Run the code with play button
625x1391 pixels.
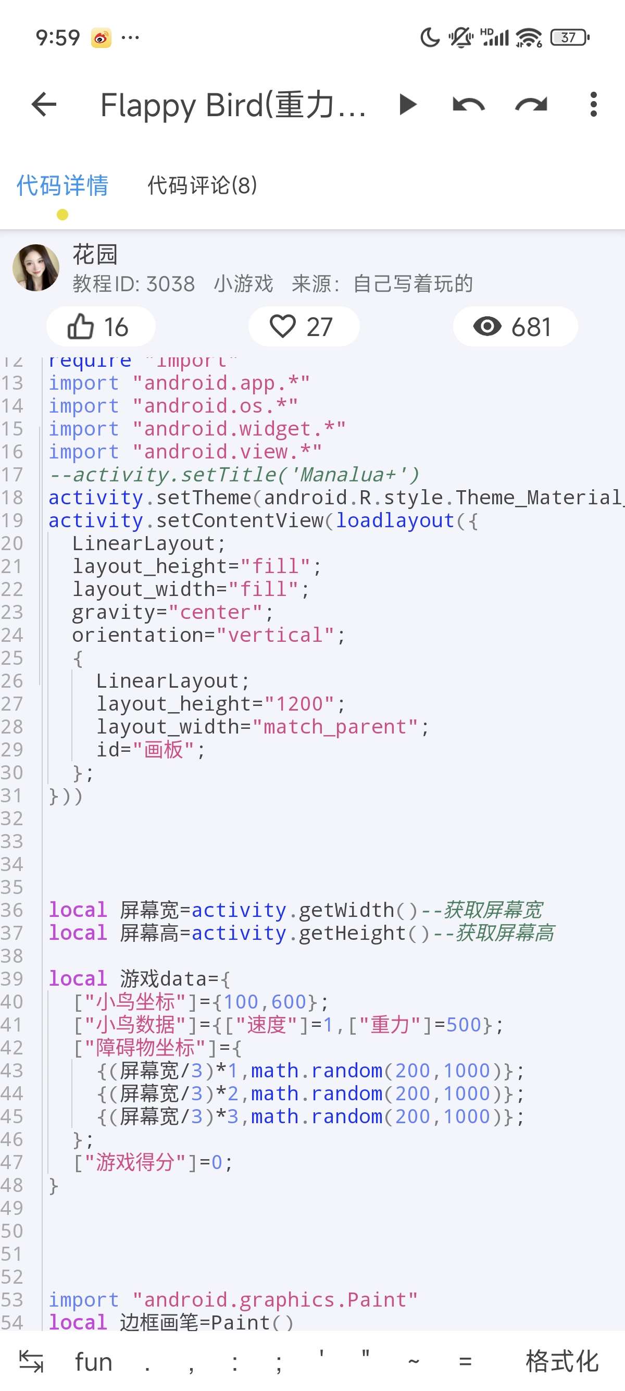408,105
